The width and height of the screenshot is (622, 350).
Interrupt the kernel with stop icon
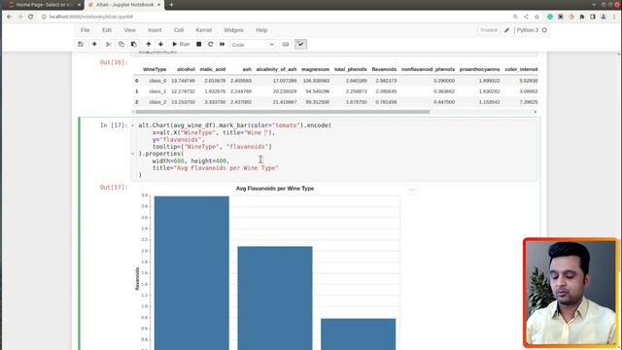pos(198,45)
